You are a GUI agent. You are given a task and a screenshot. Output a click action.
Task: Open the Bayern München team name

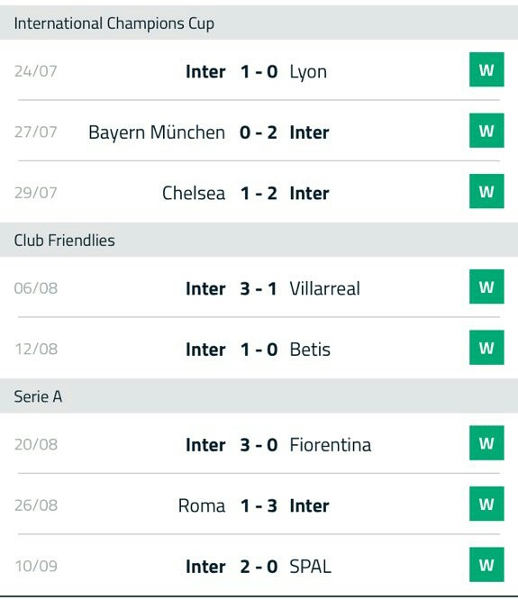(157, 132)
